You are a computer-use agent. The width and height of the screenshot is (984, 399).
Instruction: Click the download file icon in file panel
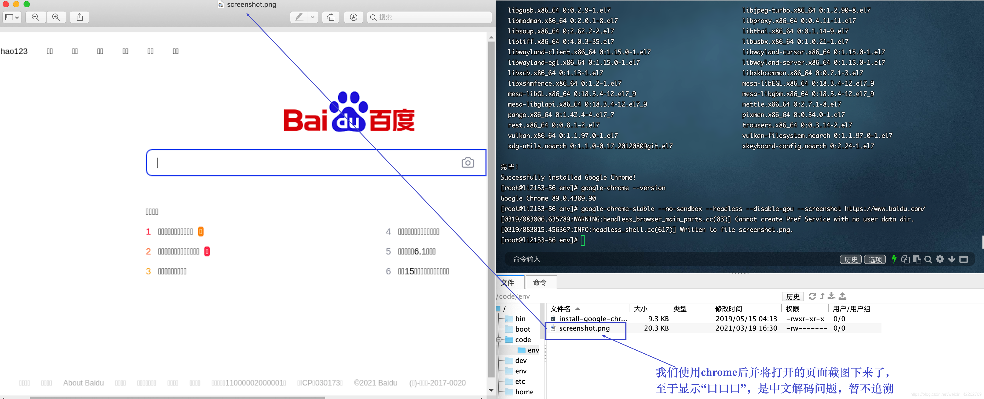coord(832,296)
